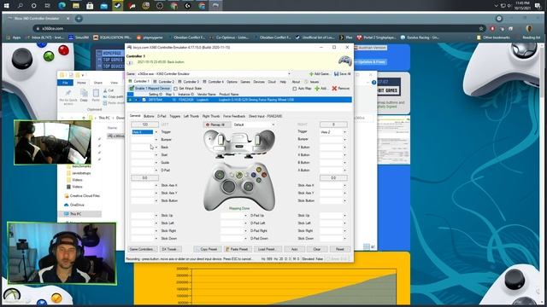Click the green plus Add Game icon
Screen dimensions: 547x307
point(311,74)
